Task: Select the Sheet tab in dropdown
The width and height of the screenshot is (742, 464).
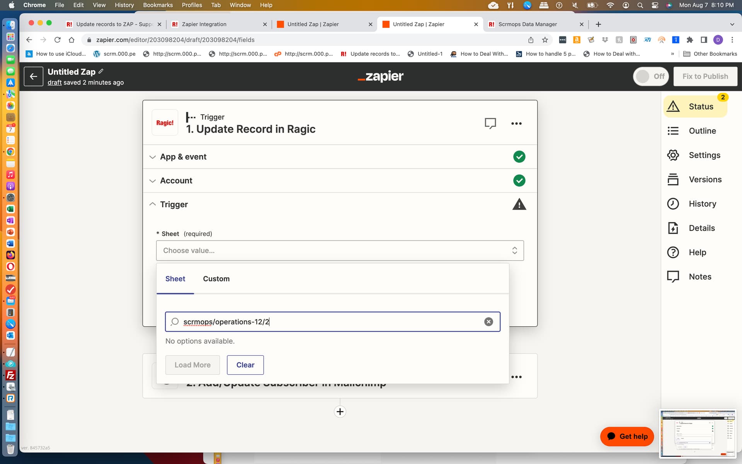Action: coord(175,279)
